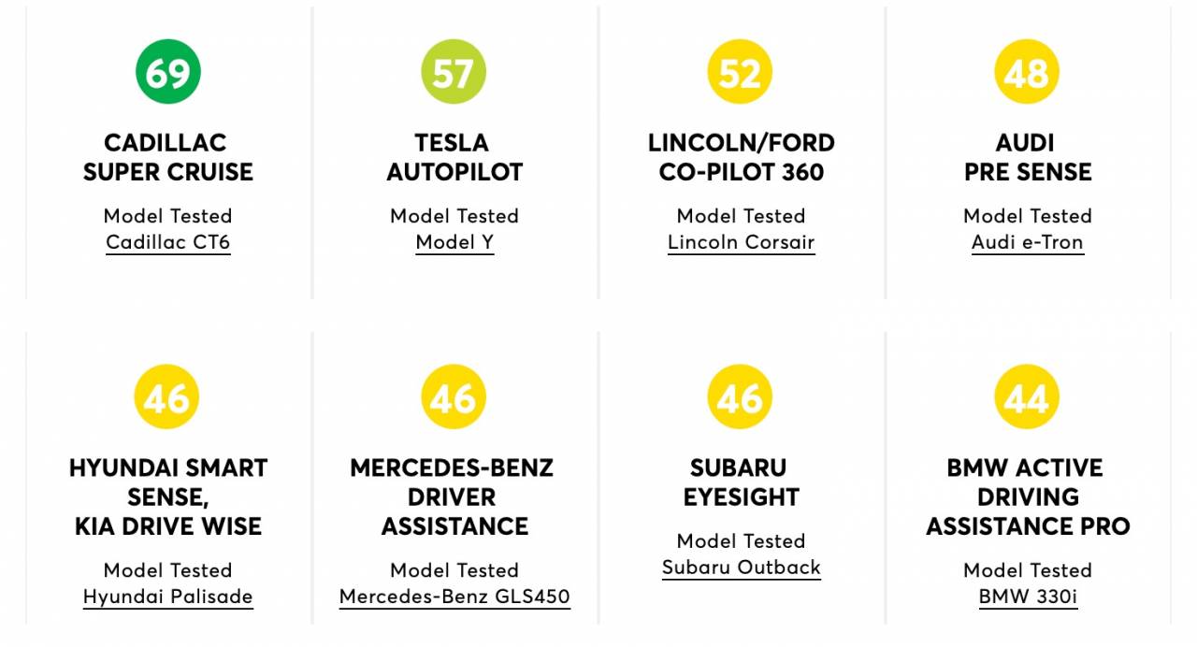Select the 46 badge above Subaru Eyesight

[741, 396]
